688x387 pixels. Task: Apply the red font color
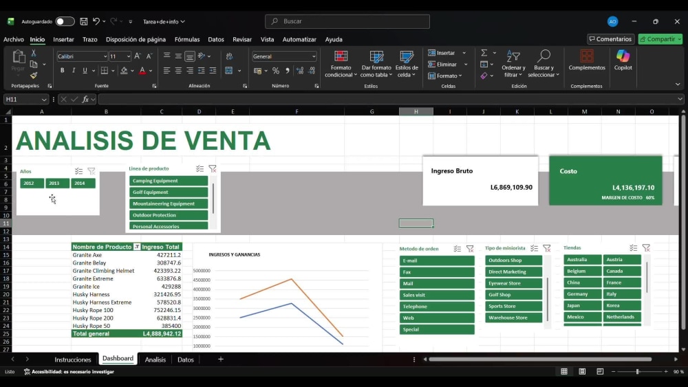point(142,70)
